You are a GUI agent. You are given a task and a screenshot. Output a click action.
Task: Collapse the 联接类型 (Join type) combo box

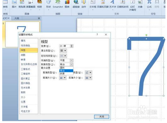(72, 64)
